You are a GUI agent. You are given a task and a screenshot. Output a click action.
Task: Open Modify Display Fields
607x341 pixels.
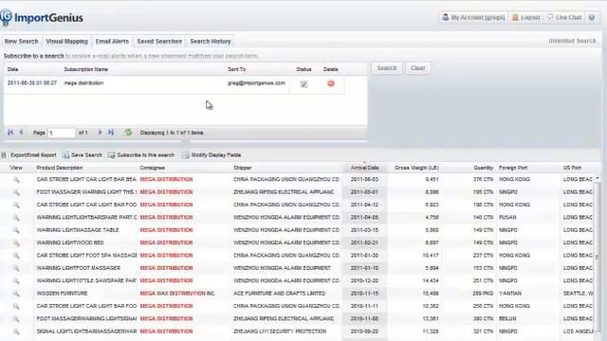coord(212,155)
